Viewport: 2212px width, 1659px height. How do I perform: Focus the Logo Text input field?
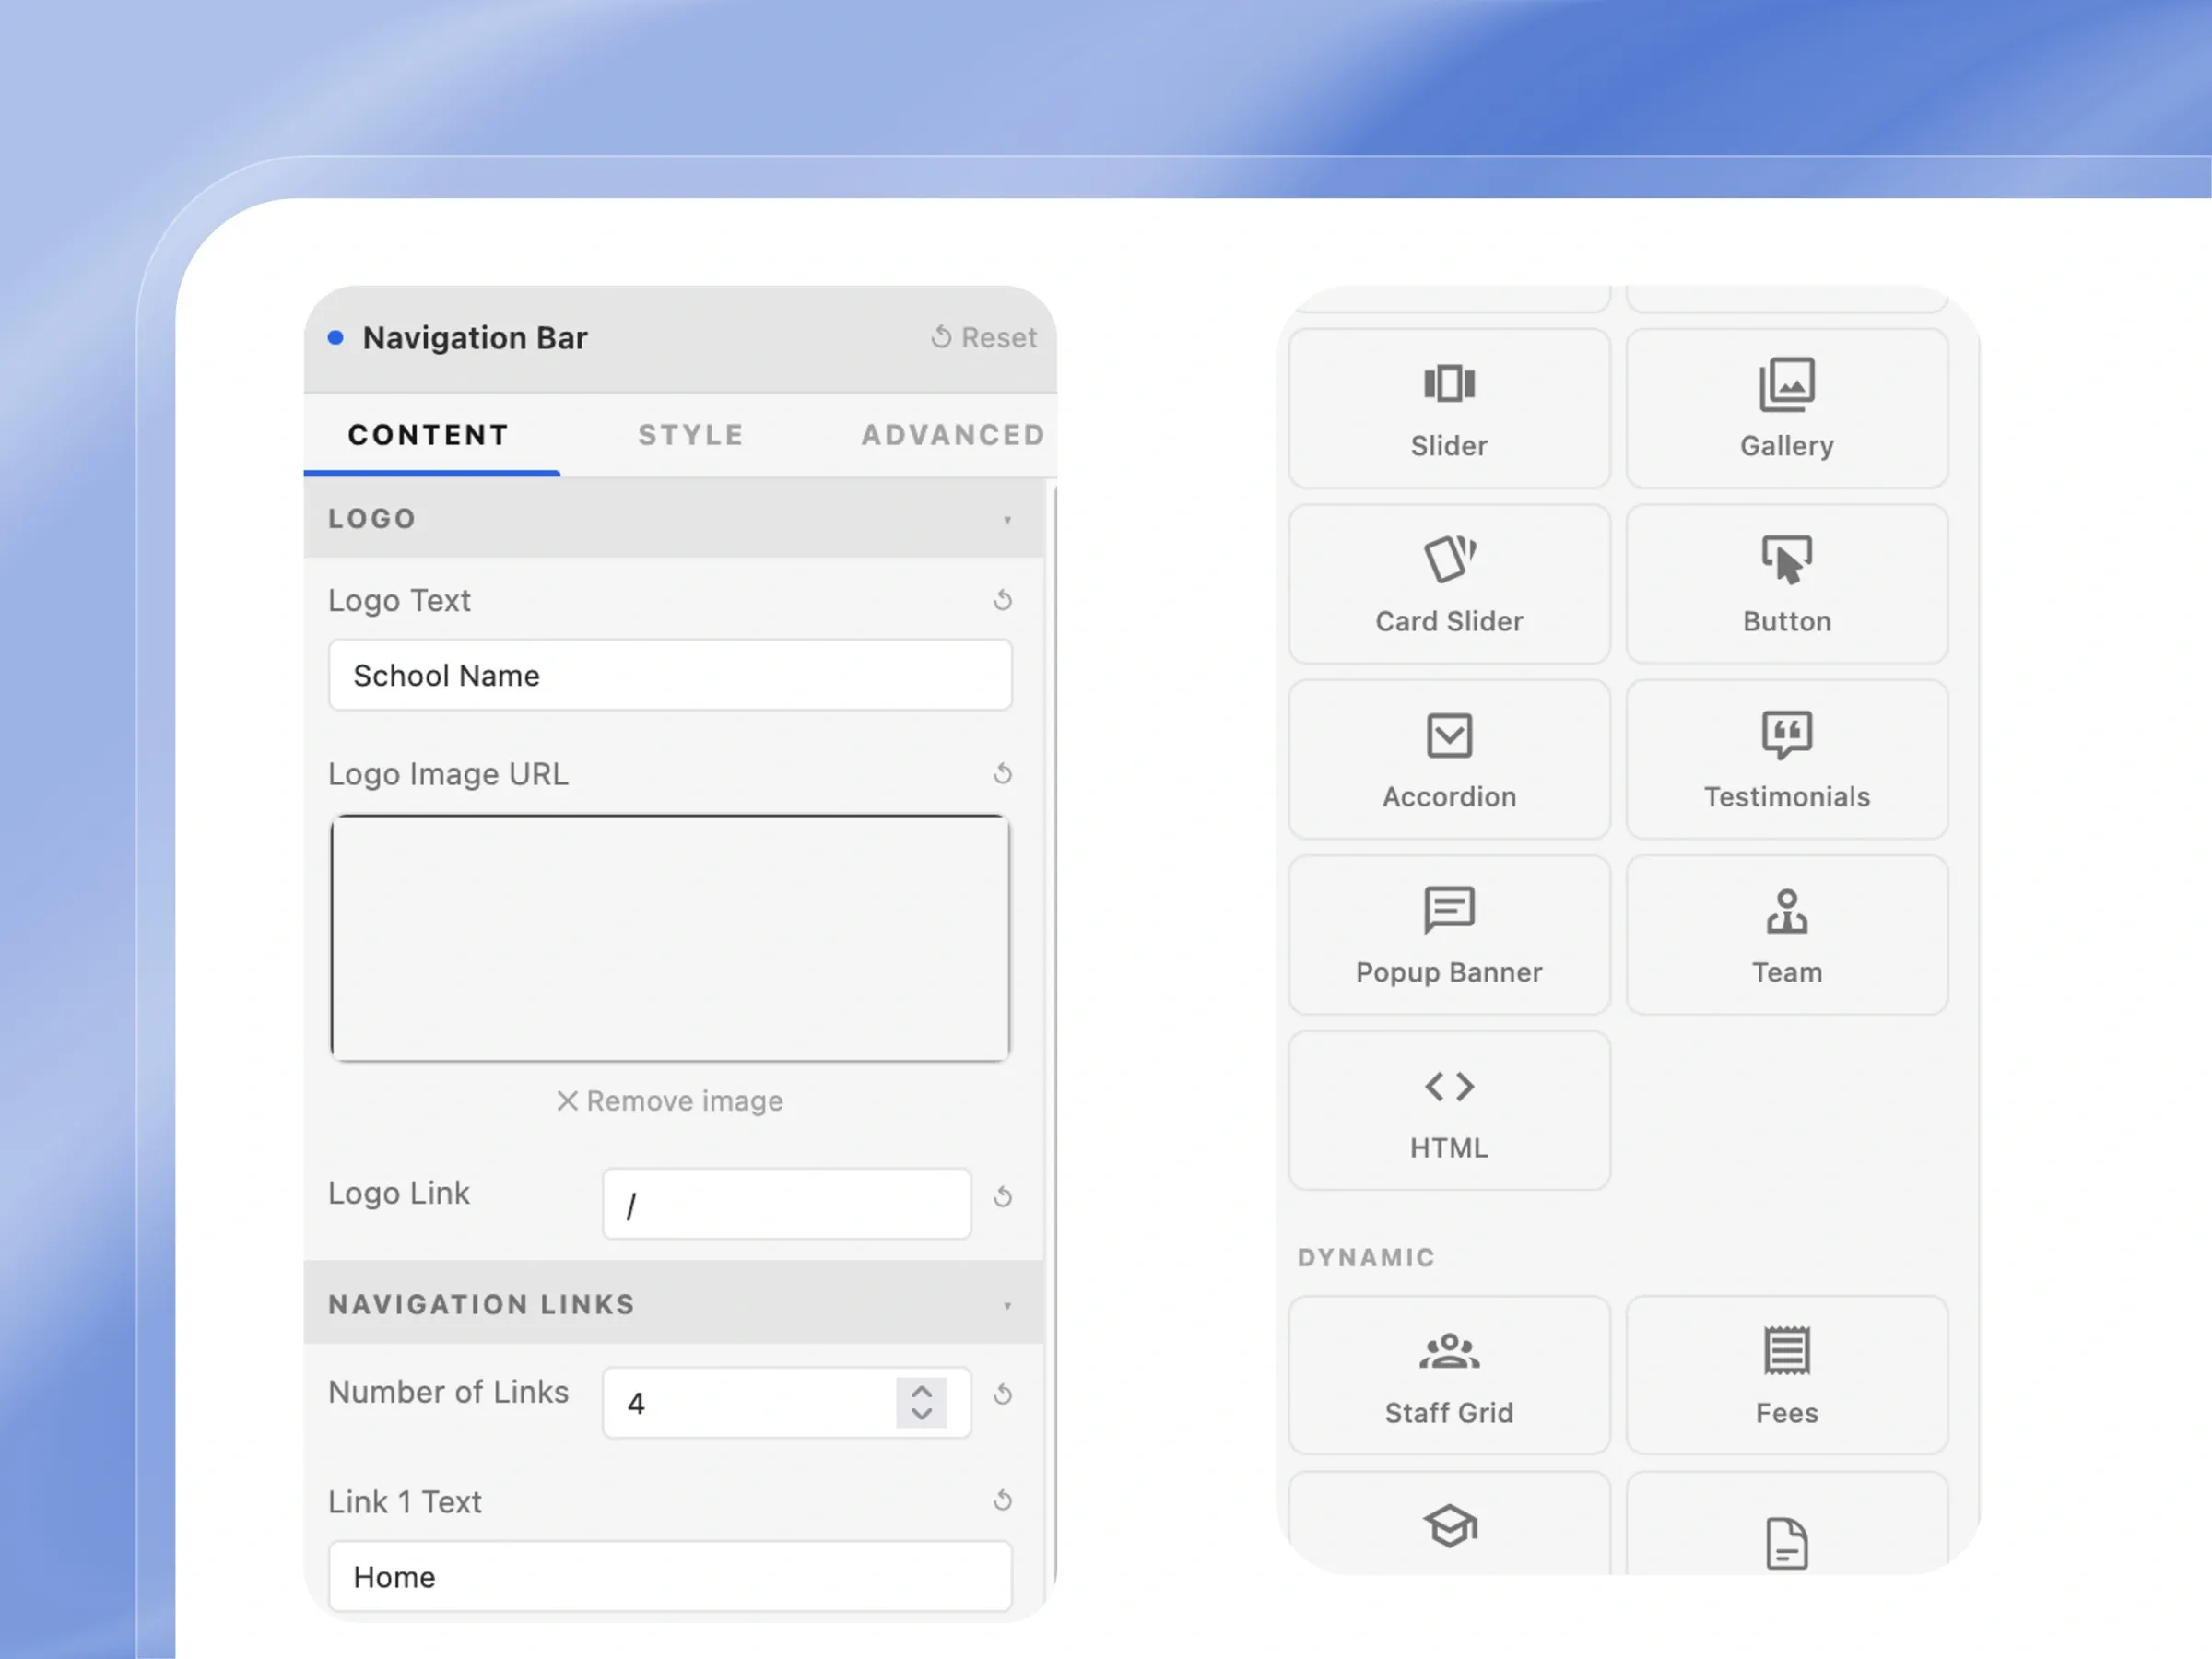[670, 675]
